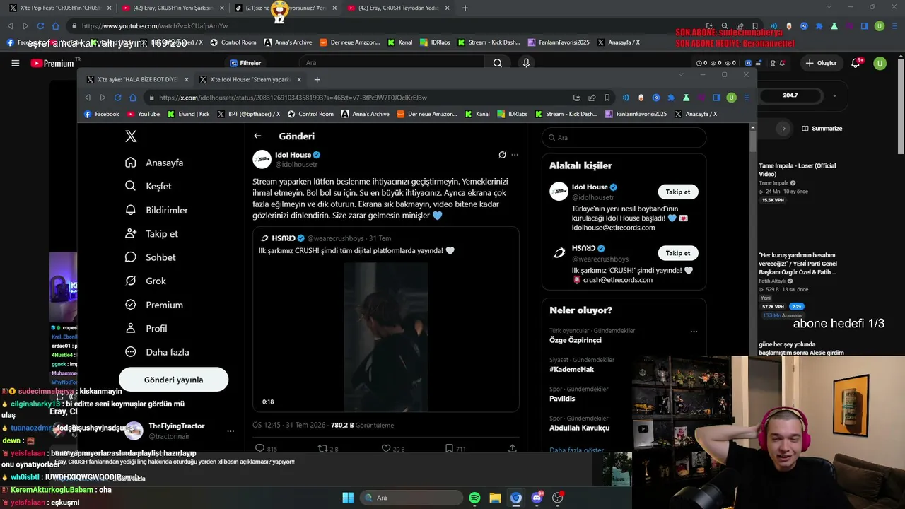This screenshot has height=509, width=905.
Task: Open YouTube notifications bell
Action: pyautogui.click(x=856, y=63)
